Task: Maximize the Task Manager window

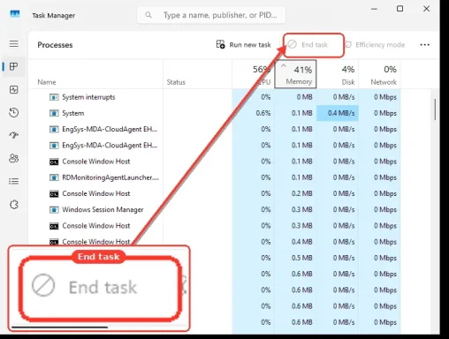Action: (400, 9)
